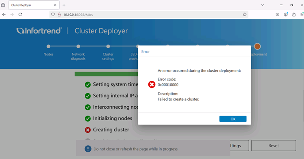Select the Cluster Deployer browser tab
Image resolution: width=304 pixels, height=159 pixels.
point(34,5)
